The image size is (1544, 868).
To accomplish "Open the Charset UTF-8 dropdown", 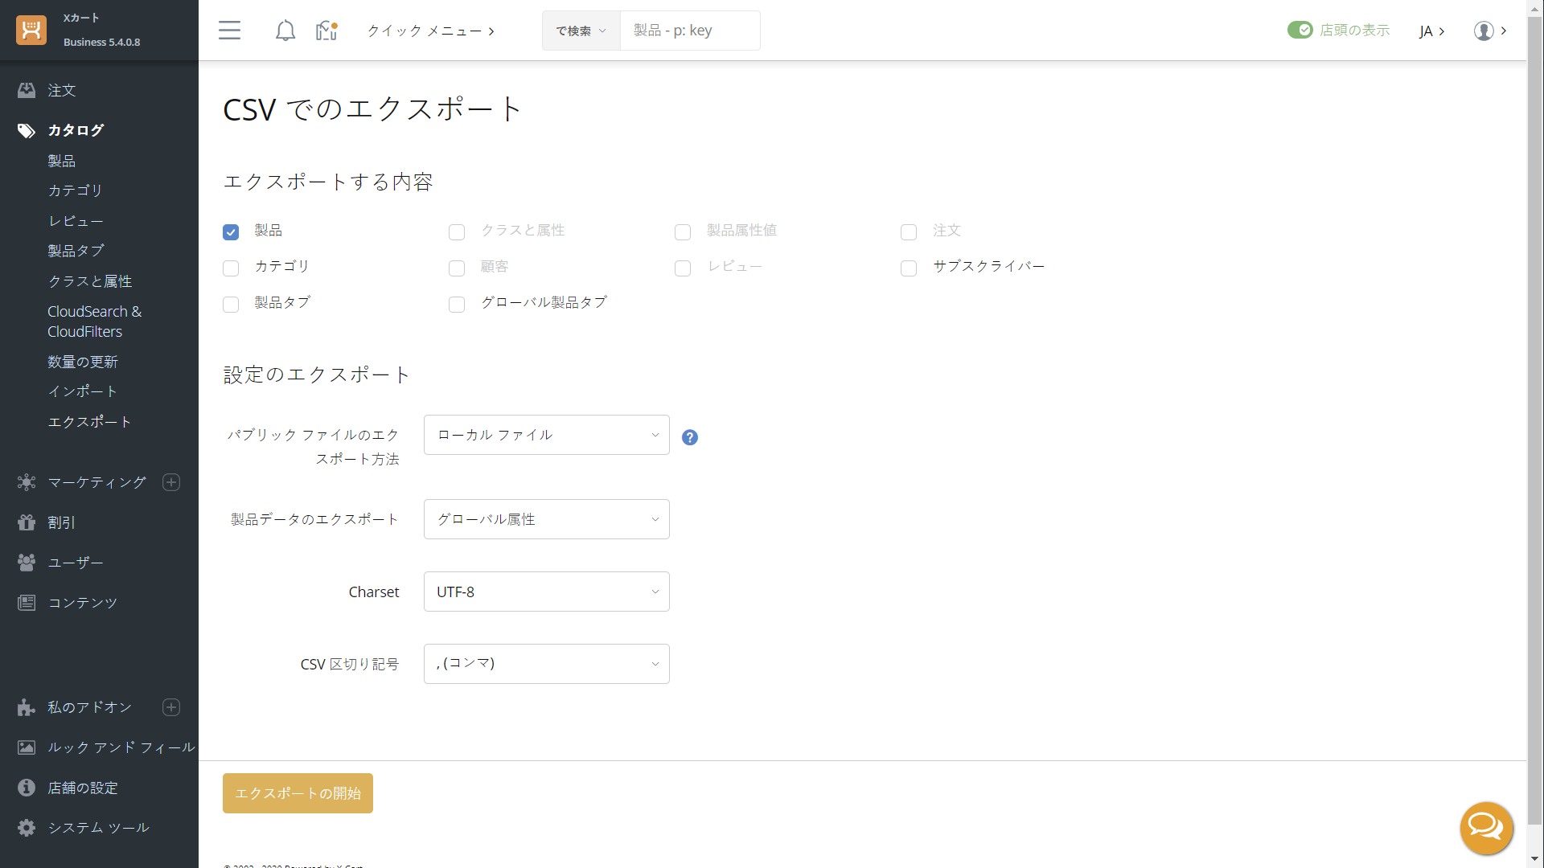I will click(546, 592).
